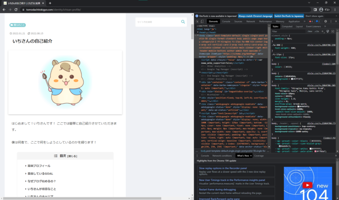Switch to the Sources tab
Viewport: 339px width, 200px height.
(x=238, y=21)
